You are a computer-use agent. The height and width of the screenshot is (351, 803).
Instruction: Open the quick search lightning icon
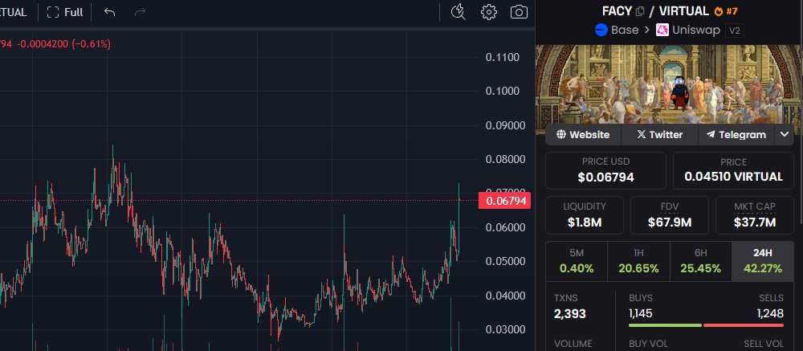tap(459, 12)
